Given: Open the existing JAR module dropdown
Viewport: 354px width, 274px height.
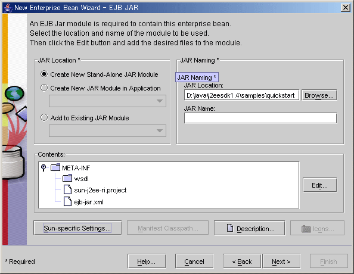Looking at the screenshot, I should coord(107,130).
